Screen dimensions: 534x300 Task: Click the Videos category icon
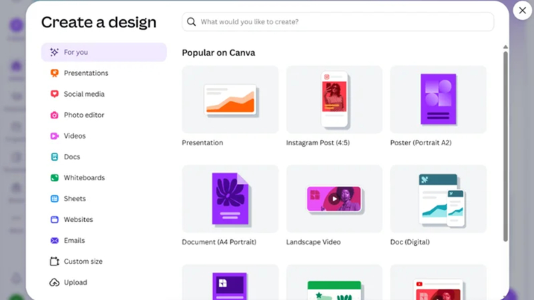click(x=54, y=136)
